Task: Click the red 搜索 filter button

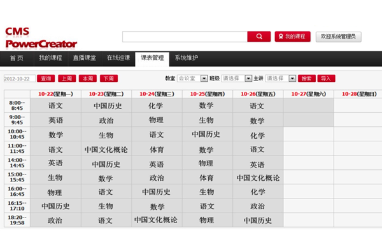Action: click(x=306, y=79)
